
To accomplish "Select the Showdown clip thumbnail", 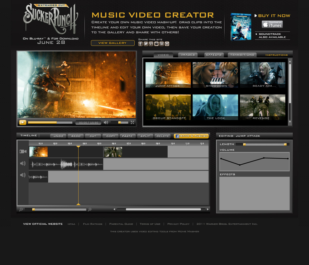I will pyautogui.click(x=215, y=75).
